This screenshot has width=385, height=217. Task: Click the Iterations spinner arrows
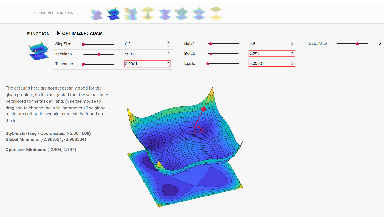[x=168, y=54]
